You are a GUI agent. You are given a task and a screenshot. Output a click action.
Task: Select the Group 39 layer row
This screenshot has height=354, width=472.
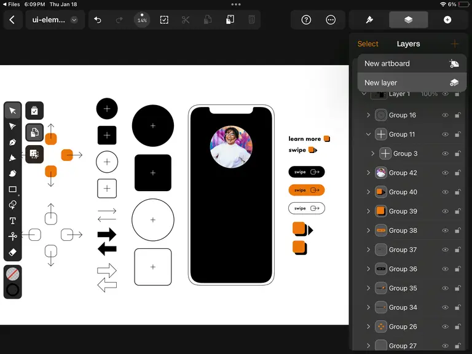tap(408, 211)
